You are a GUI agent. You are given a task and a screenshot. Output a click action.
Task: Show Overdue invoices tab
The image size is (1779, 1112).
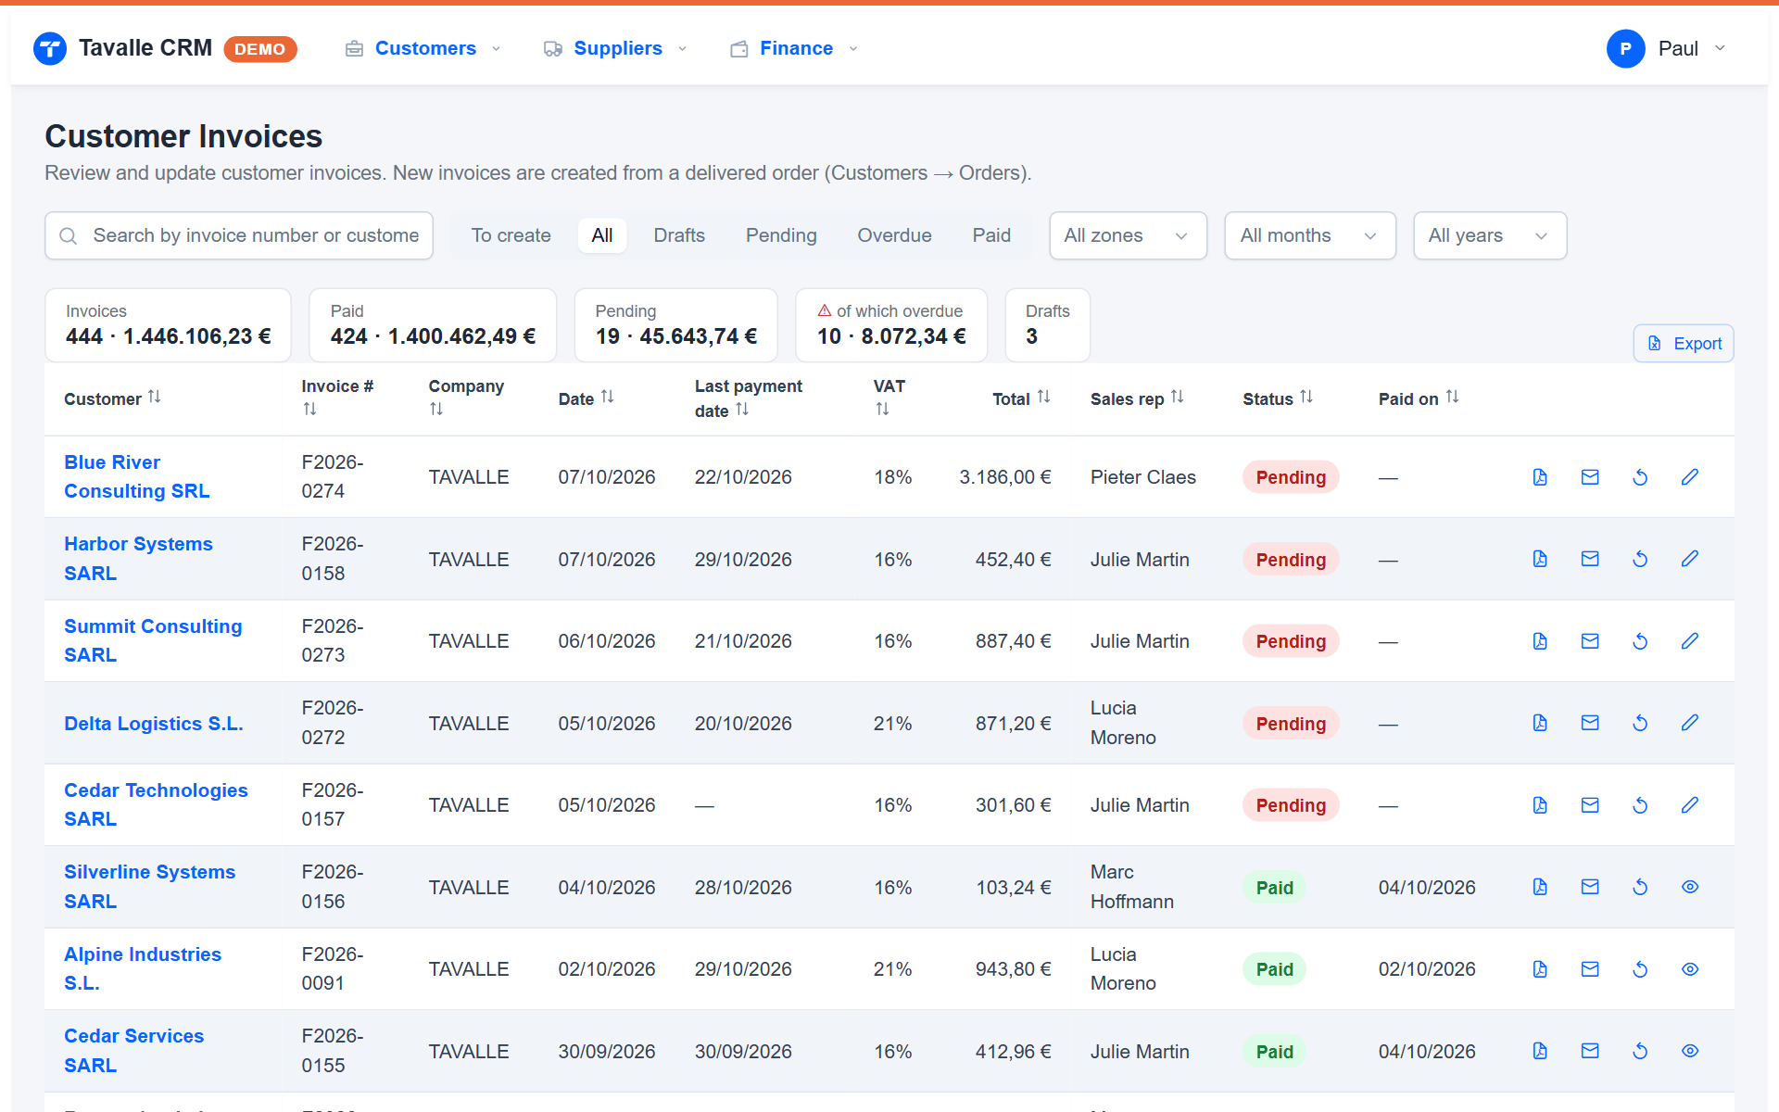[894, 235]
